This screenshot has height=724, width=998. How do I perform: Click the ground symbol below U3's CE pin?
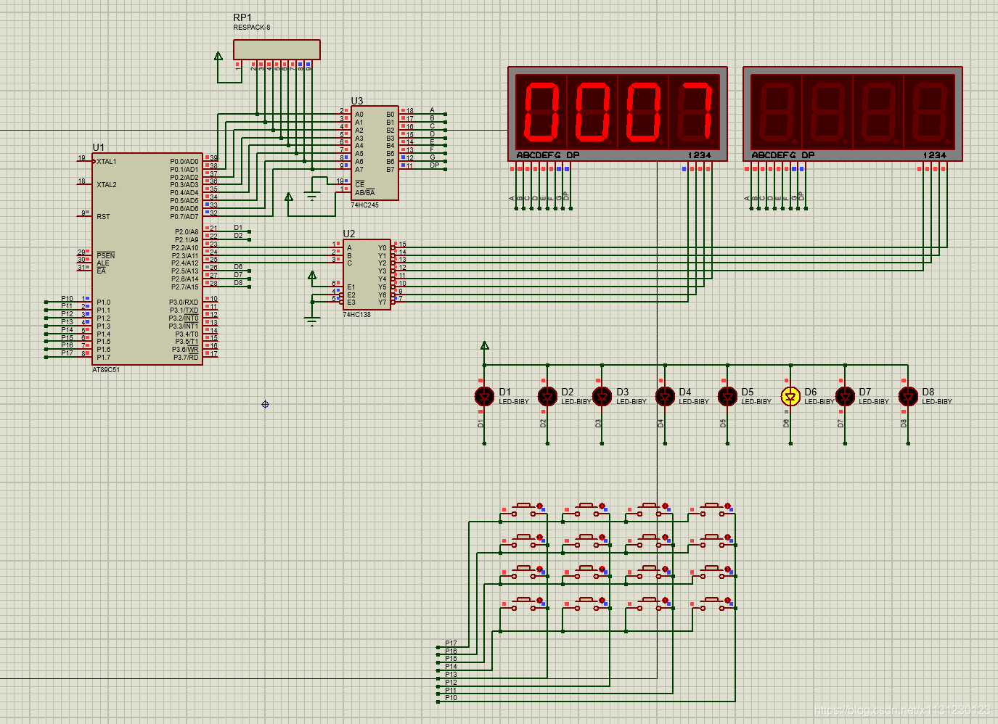click(x=312, y=194)
